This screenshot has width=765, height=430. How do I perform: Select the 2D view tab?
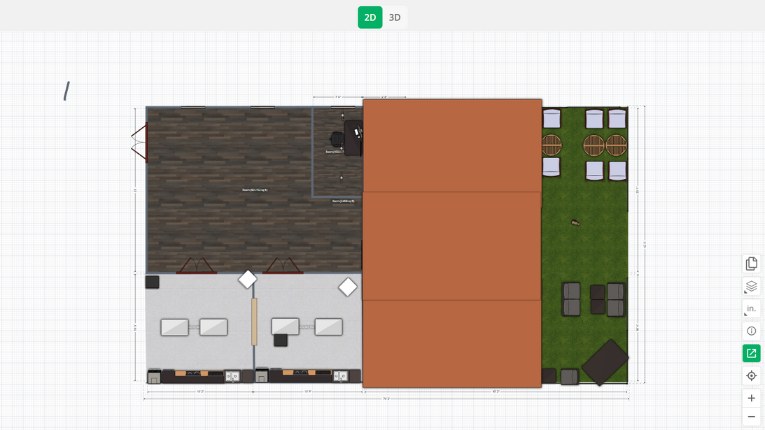[370, 17]
